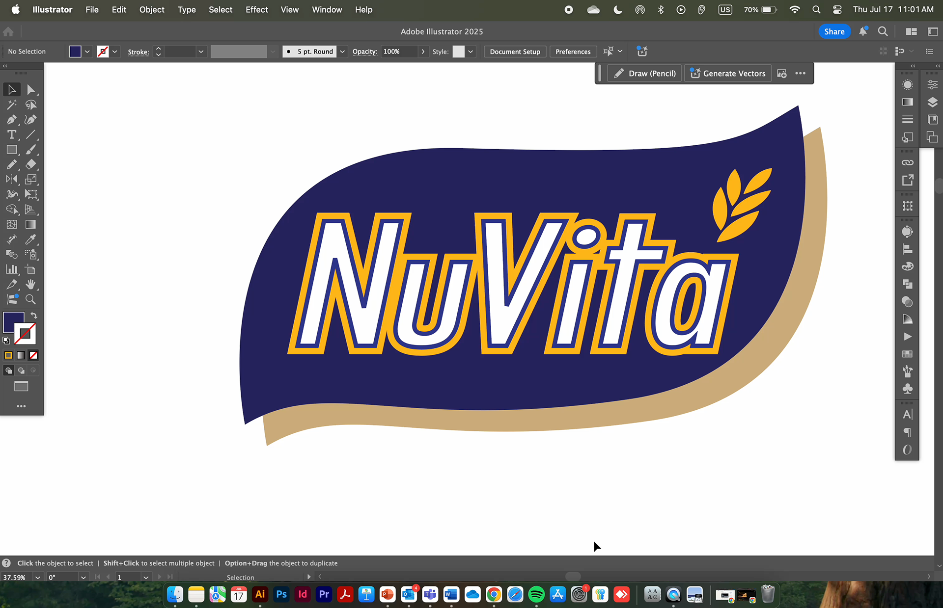The width and height of the screenshot is (943, 608).
Task: Select the Type tool
Action: (x=11, y=135)
